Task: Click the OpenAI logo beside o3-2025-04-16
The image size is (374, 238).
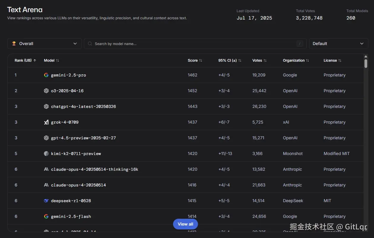Action: click(x=46, y=91)
